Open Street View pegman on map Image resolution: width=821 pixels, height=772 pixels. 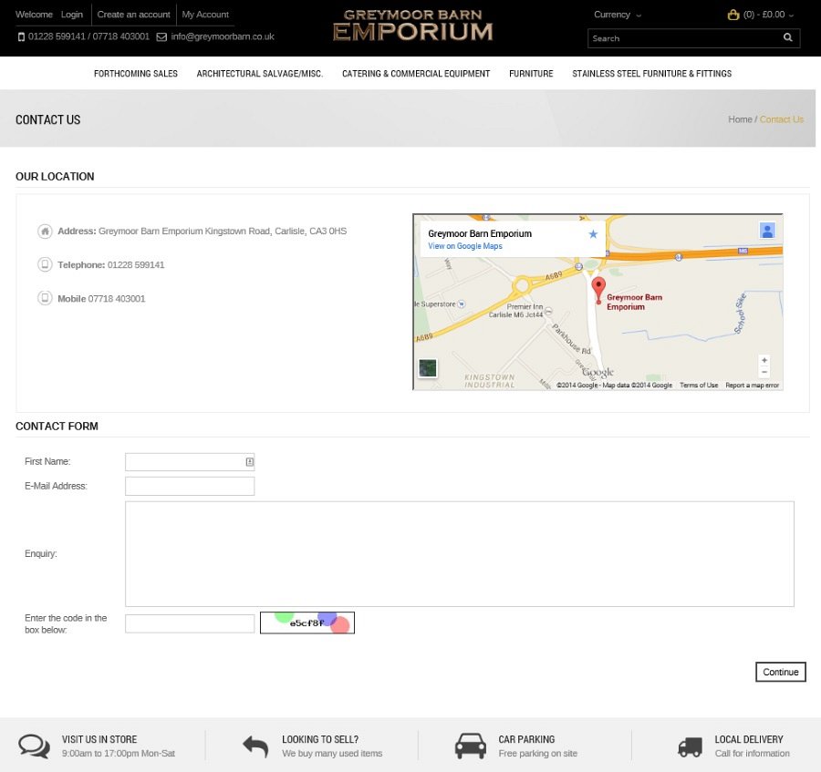pyautogui.click(x=767, y=231)
